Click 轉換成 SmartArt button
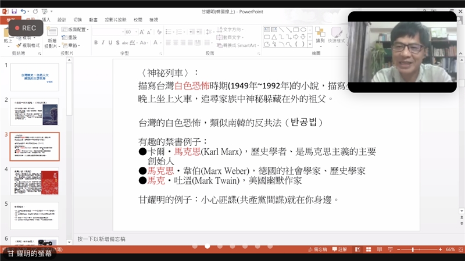Viewport: 465px width, 261px height. pos(238,45)
